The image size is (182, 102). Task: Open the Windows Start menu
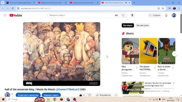[x=3, y=99]
